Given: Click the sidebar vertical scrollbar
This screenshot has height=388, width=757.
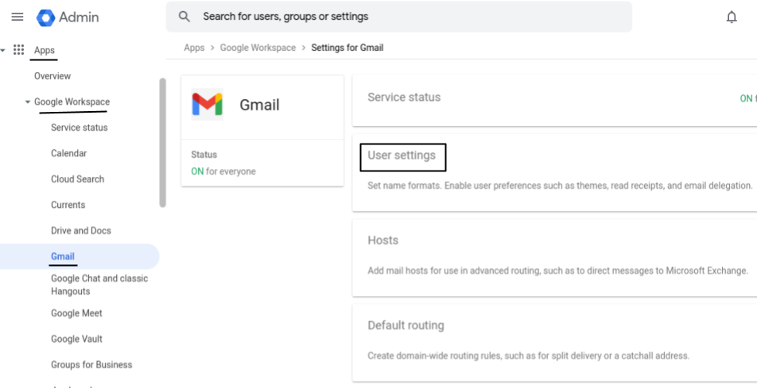Looking at the screenshot, I should (163, 143).
